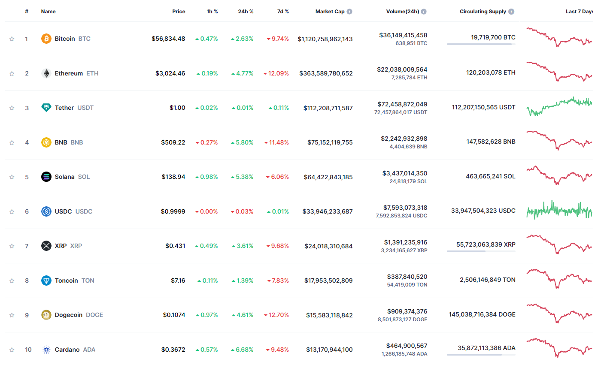Favorite Cardano using its star toggle

pyautogui.click(x=12, y=350)
